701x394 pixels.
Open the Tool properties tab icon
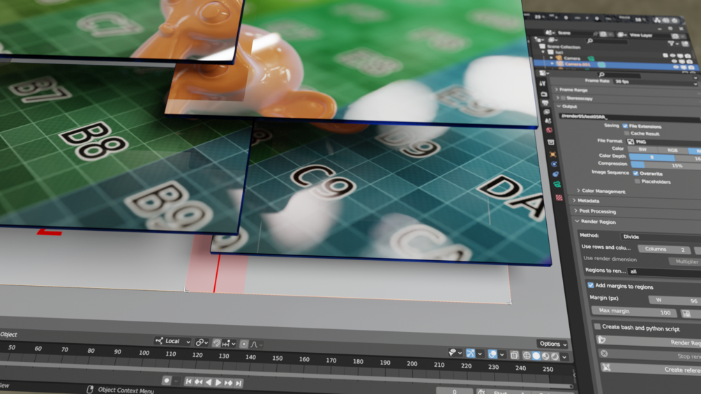(542, 84)
